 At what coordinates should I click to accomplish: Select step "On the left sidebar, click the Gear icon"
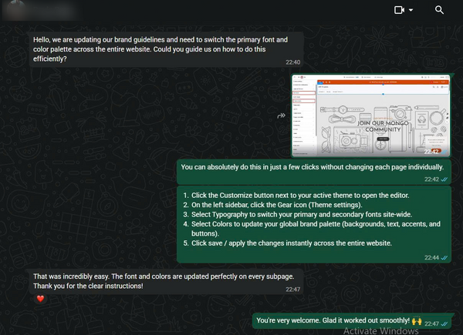point(277,205)
